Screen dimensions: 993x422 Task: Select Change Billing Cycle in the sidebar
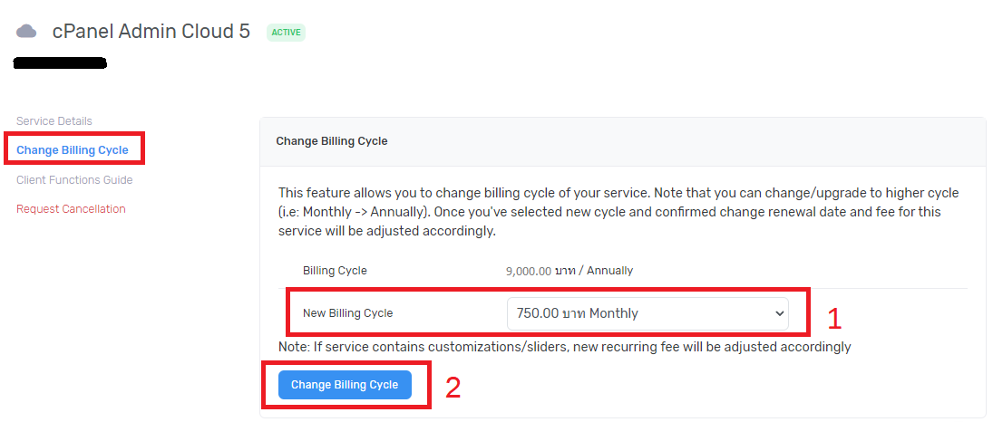[x=73, y=150]
